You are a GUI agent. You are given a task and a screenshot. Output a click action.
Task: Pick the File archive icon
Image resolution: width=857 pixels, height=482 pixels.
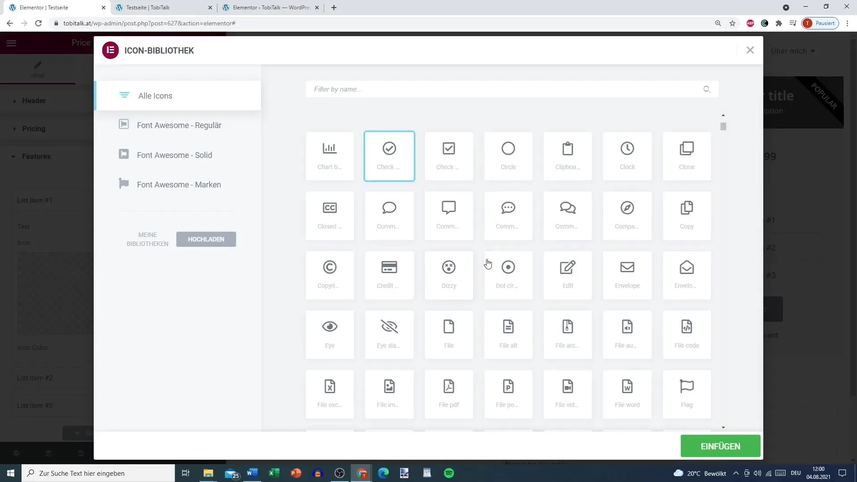[568, 335]
